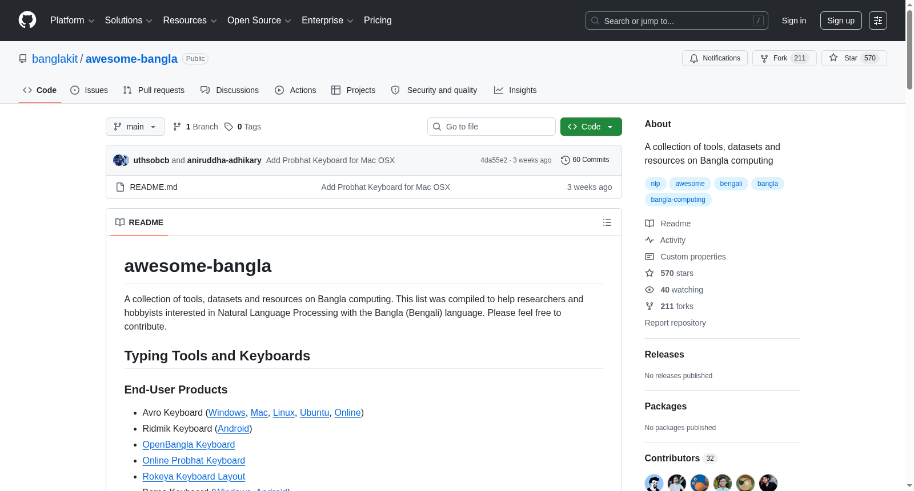This screenshot has height=491, width=914.
Task: View the 0 Tags list
Action: [243, 127]
